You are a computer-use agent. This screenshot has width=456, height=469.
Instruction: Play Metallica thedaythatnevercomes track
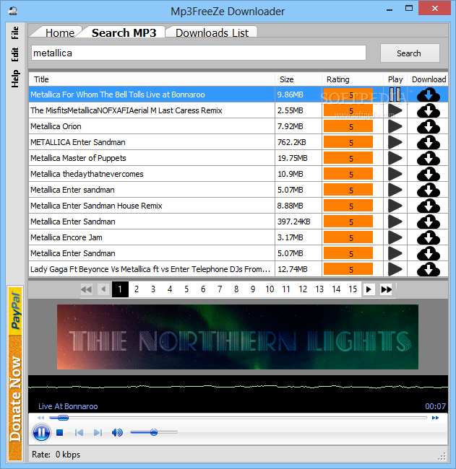point(395,174)
